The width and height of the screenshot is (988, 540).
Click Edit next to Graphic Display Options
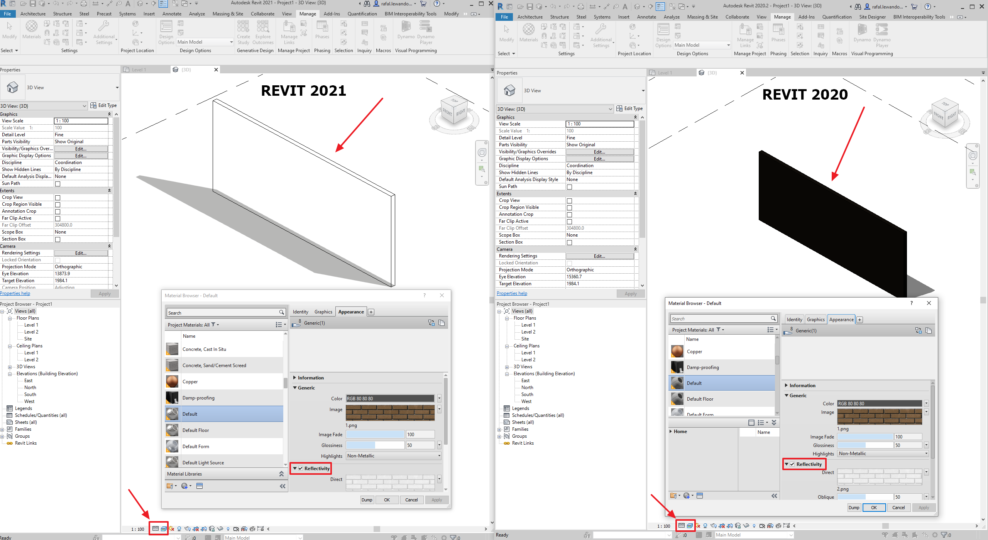pos(81,156)
